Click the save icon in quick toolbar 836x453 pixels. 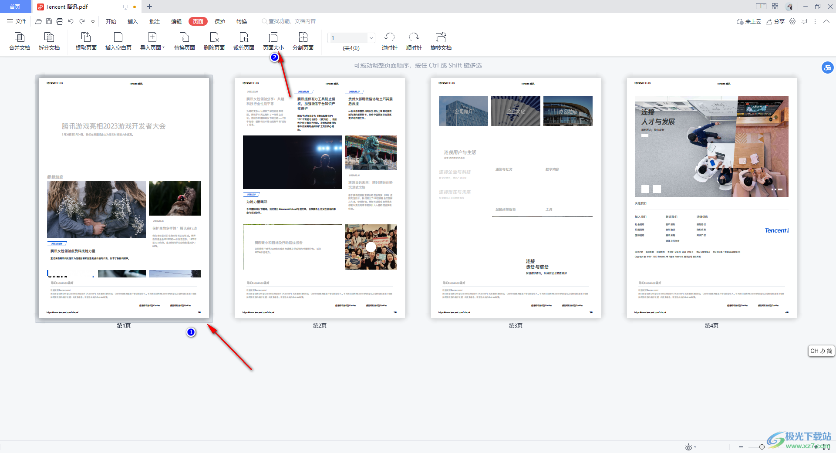tap(49, 21)
